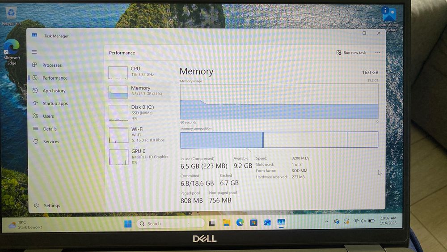
Task: Click the Available 9.2 GB value
Action: click(243, 166)
